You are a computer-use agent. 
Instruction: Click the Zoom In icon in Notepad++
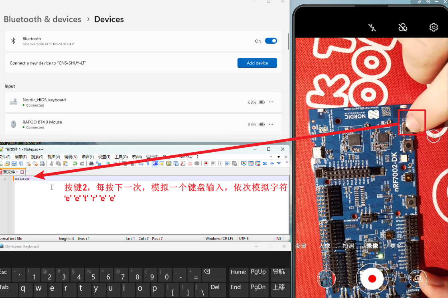[x=108, y=163]
